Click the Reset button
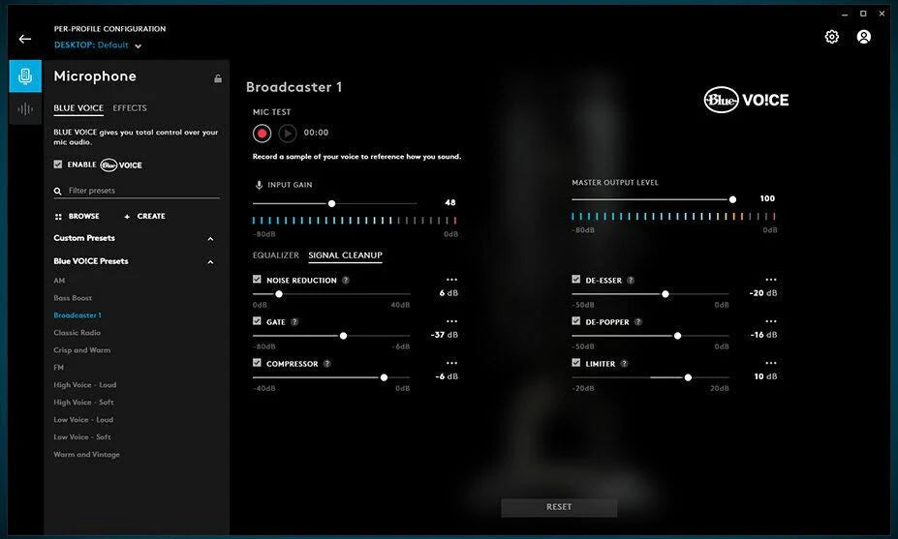Viewport: 898px width, 539px height. coord(559,507)
